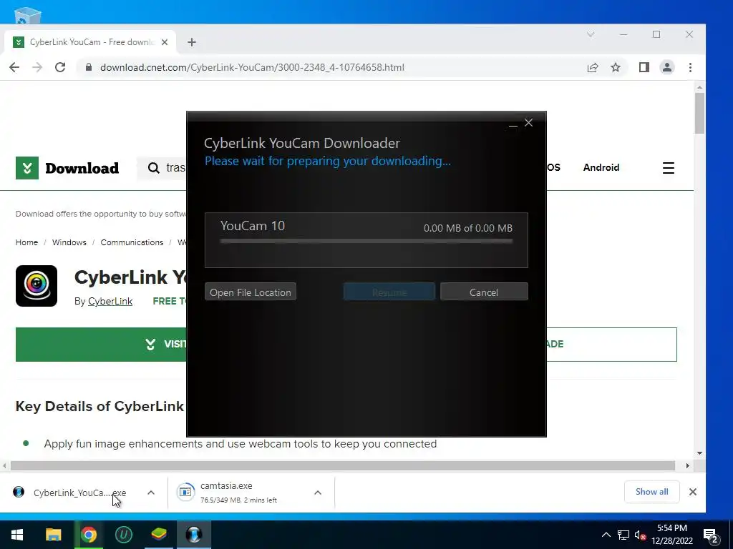
Task: Open the Chrome profile avatar
Action: click(x=667, y=67)
